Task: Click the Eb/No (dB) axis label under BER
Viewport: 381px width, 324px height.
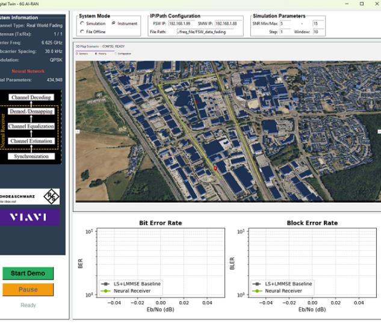Action: tap(160, 310)
